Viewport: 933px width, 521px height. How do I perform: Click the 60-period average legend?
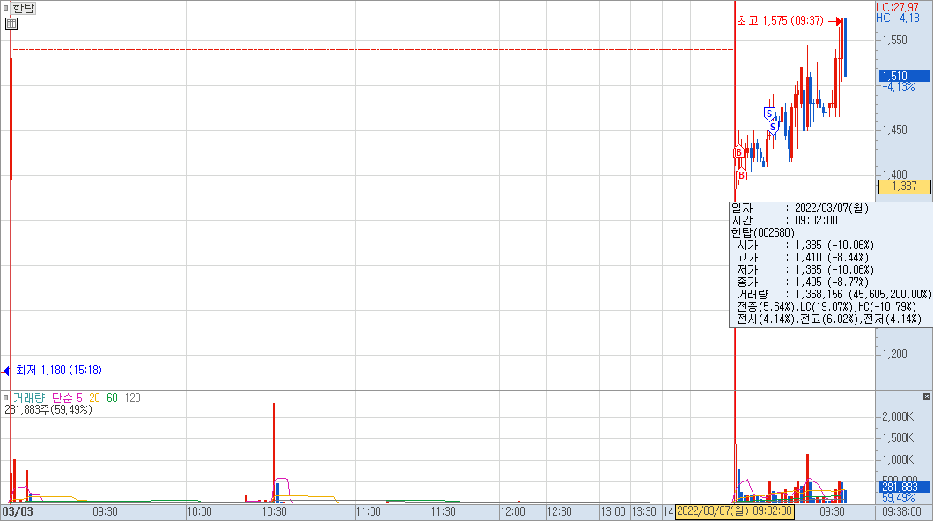(x=112, y=398)
